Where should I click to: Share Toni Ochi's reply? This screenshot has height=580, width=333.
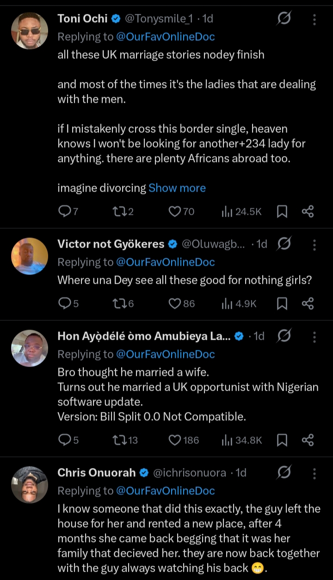308,212
